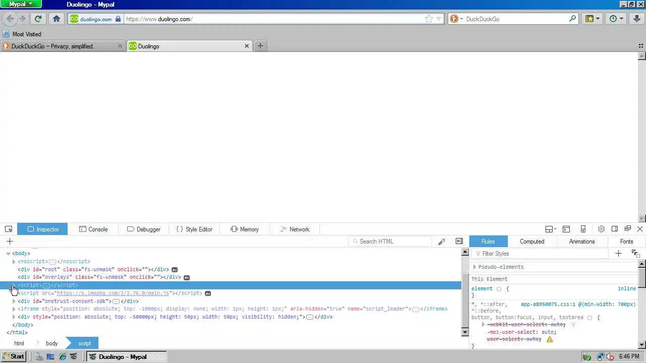The image size is (646, 363).
Task: Grab a color with the eyedropper icon
Action: (442, 241)
